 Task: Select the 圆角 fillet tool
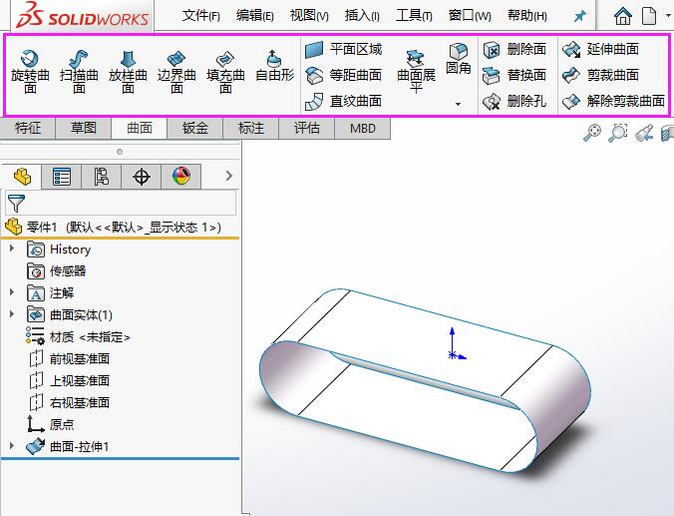coord(459,59)
